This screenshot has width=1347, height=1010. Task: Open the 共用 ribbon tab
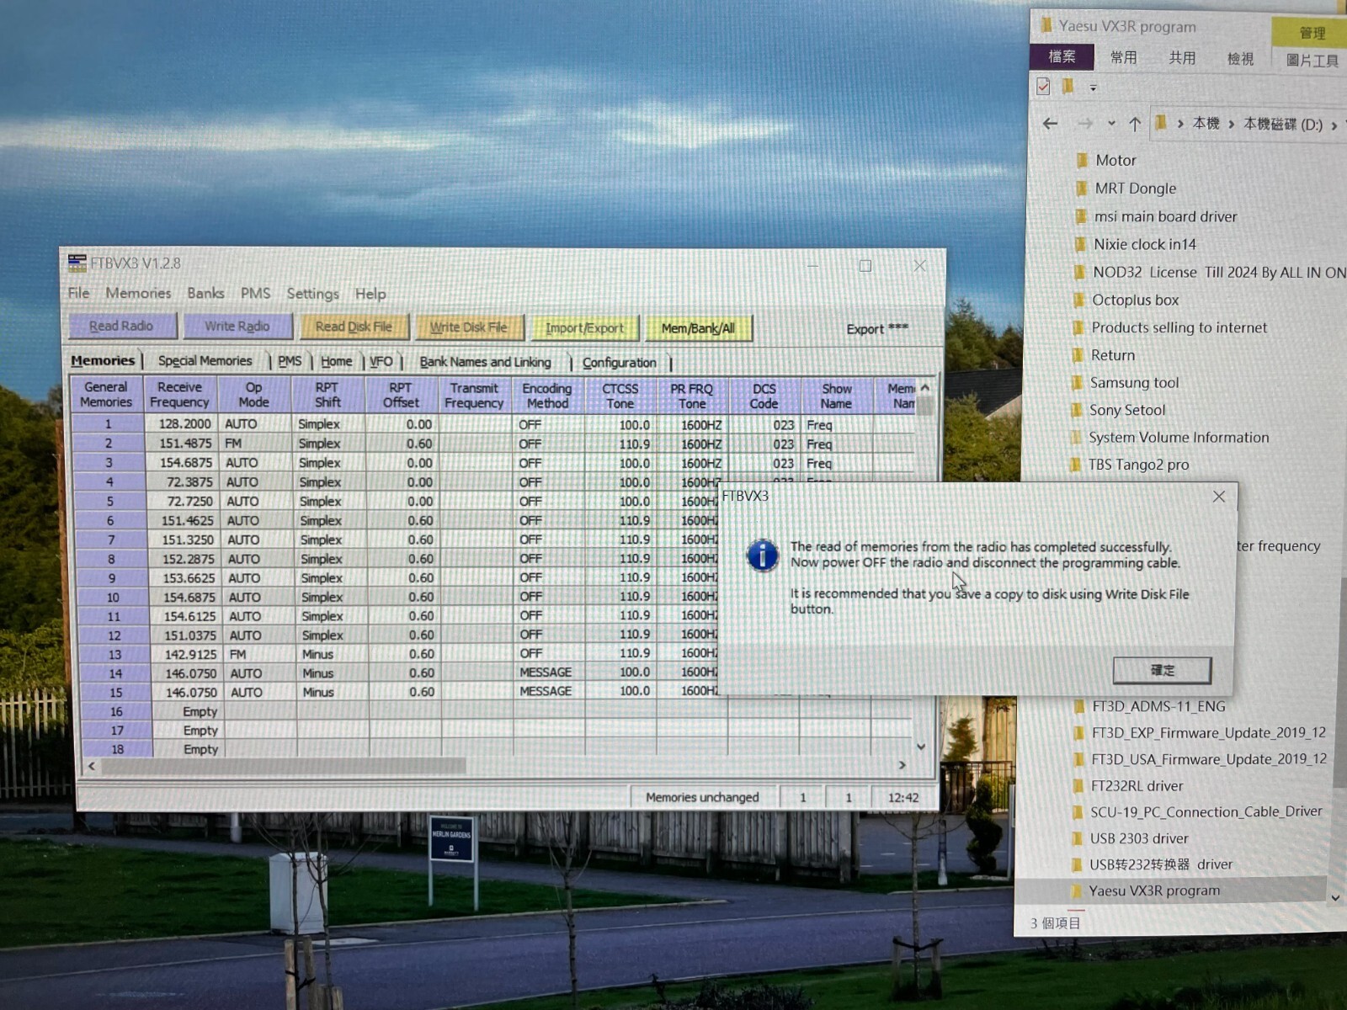pos(1182,57)
